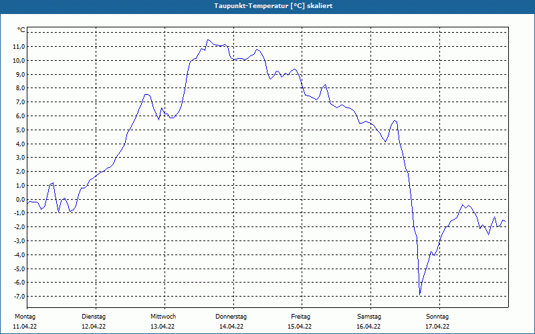Click the 11,0 y-axis label
Screen dimensions: 535x334
click(x=19, y=47)
